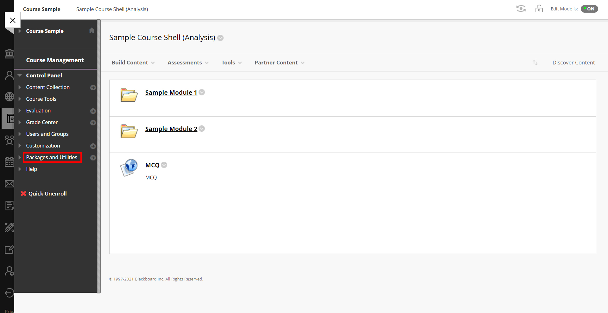
Task: Open Packages and Utilities in Control Panel
Action: click(x=52, y=157)
